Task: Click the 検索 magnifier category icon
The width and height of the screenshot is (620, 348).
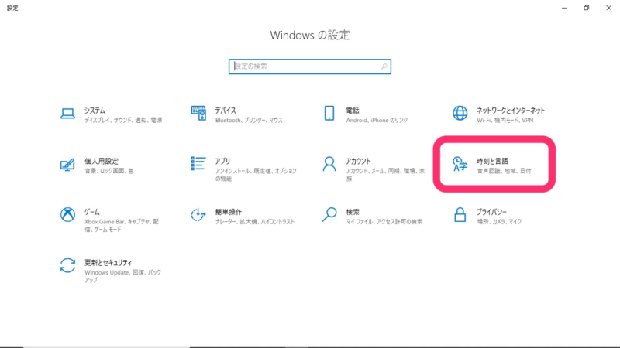Action: [x=329, y=215]
